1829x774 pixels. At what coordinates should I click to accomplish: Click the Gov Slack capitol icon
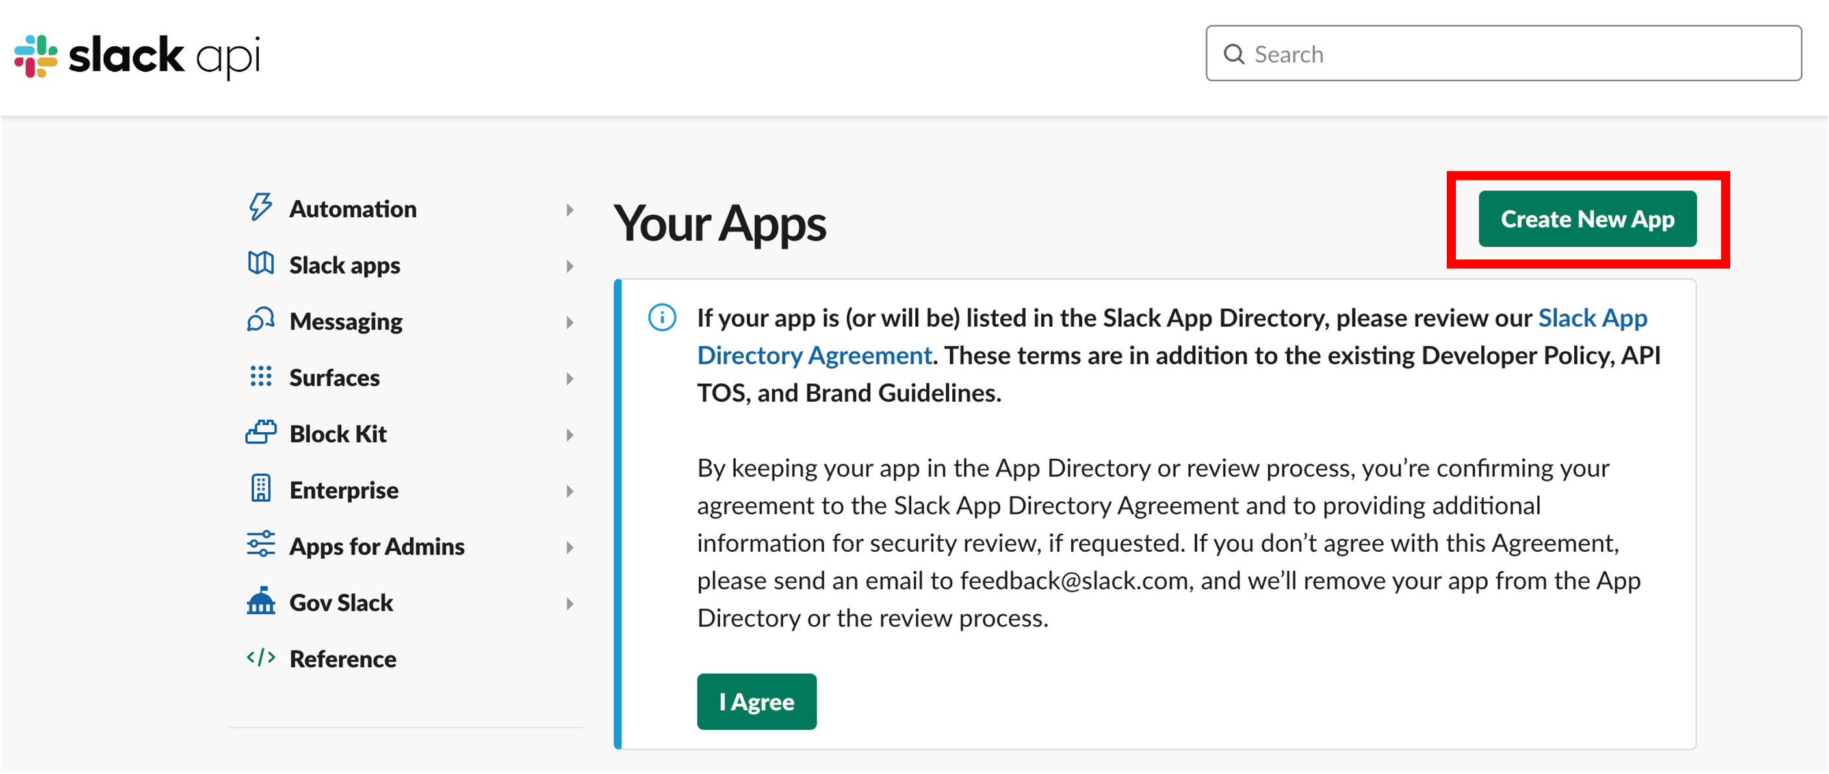click(x=261, y=601)
